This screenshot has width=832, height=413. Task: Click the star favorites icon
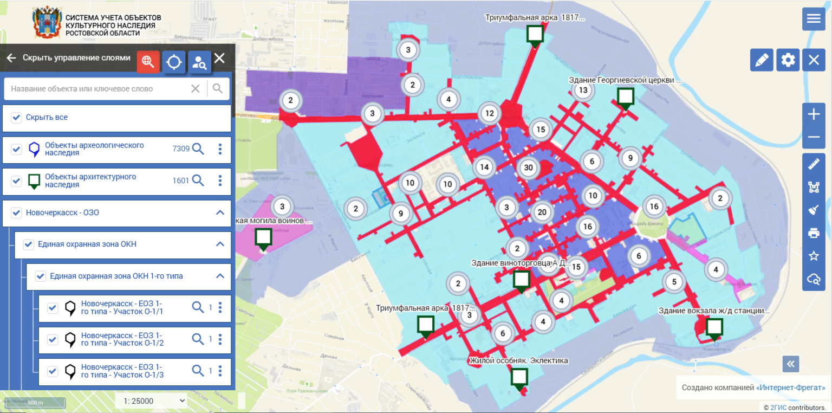click(813, 256)
